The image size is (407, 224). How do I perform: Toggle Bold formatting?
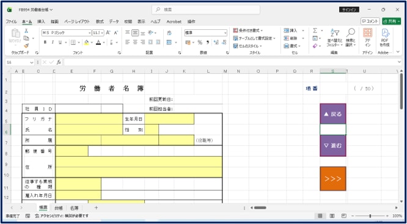[x=45, y=42]
